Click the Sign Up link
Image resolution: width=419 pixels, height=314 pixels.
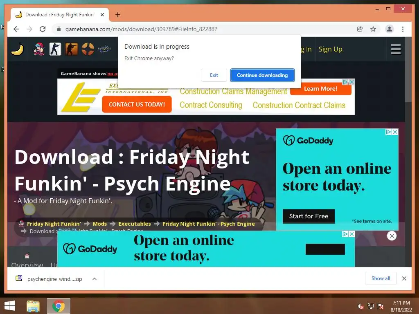point(330,49)
